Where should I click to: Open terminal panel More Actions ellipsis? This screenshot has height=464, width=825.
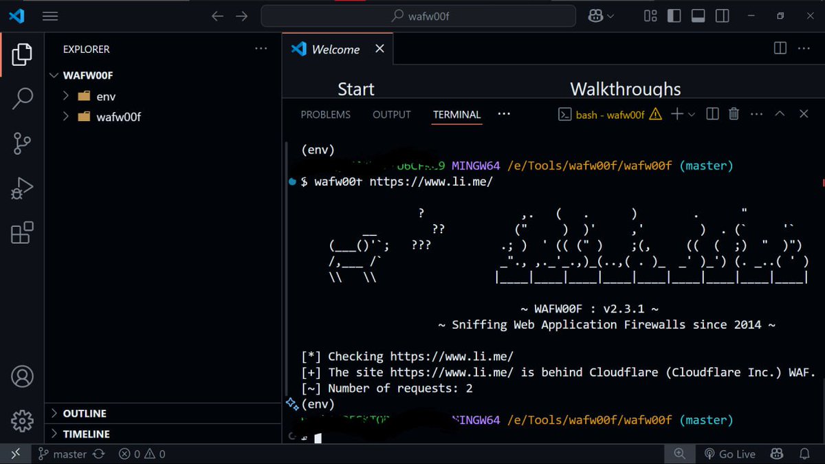(757, 114)
